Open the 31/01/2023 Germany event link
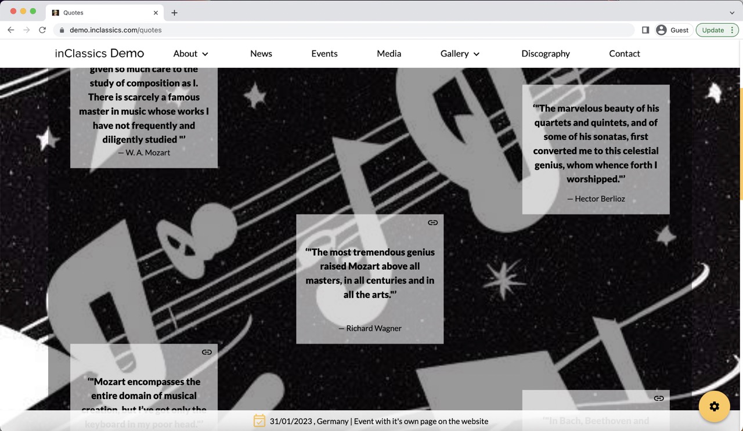The width and height of the screenshot is (743, 431). tap(379, 421)
